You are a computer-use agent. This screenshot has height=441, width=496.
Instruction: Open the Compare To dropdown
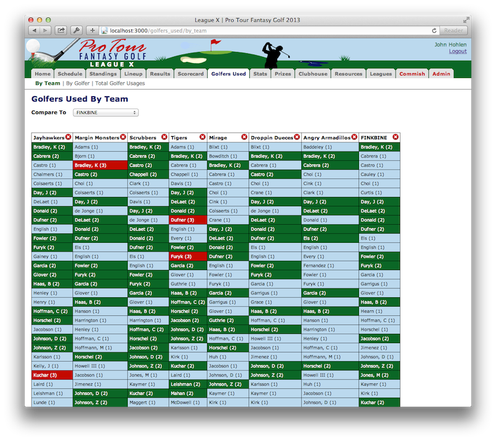point(105,113)
